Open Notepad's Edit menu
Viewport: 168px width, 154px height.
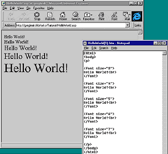coord(94,48)
